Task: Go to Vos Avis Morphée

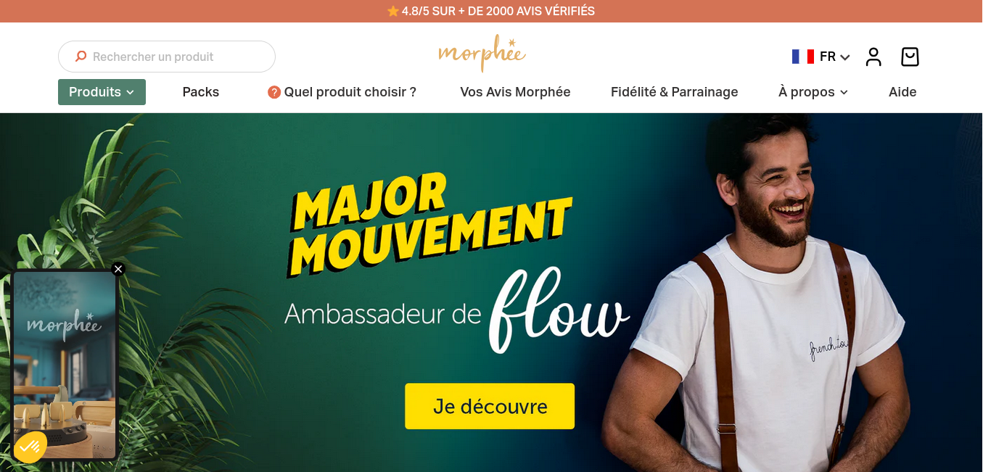Action: [515, 92]
